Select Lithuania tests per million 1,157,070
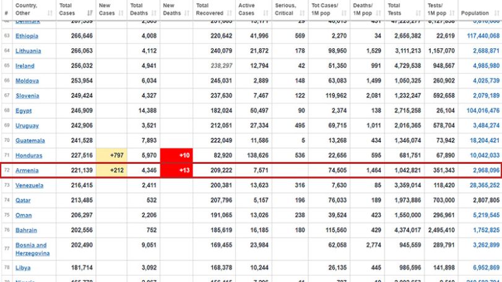The width and height of the screenshot is (502, 282). point(441,51)
